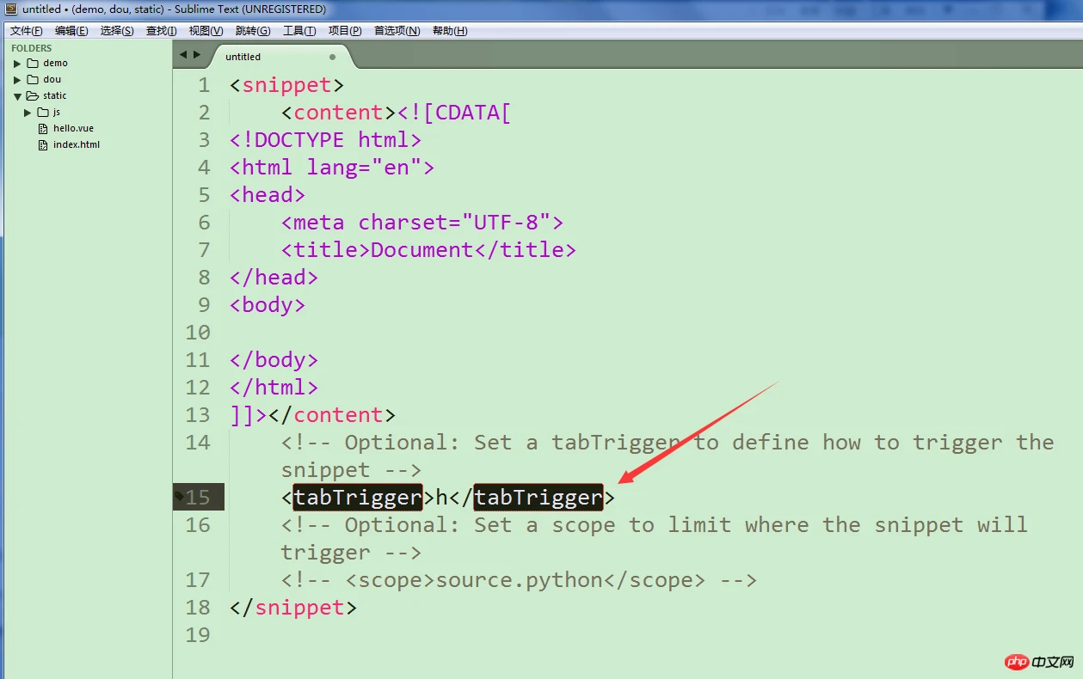Open the 选择(S) menu
Image resolution: width=1083 pixels, height=679 pixels.
click(x=117, y=31)
